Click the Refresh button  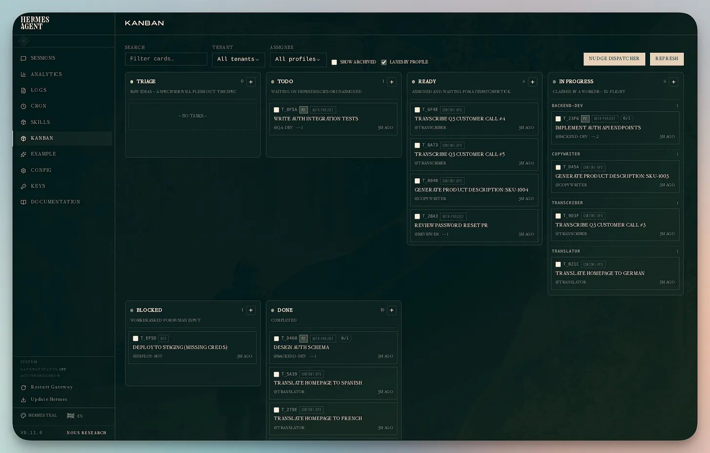click(x=667, y=59)
